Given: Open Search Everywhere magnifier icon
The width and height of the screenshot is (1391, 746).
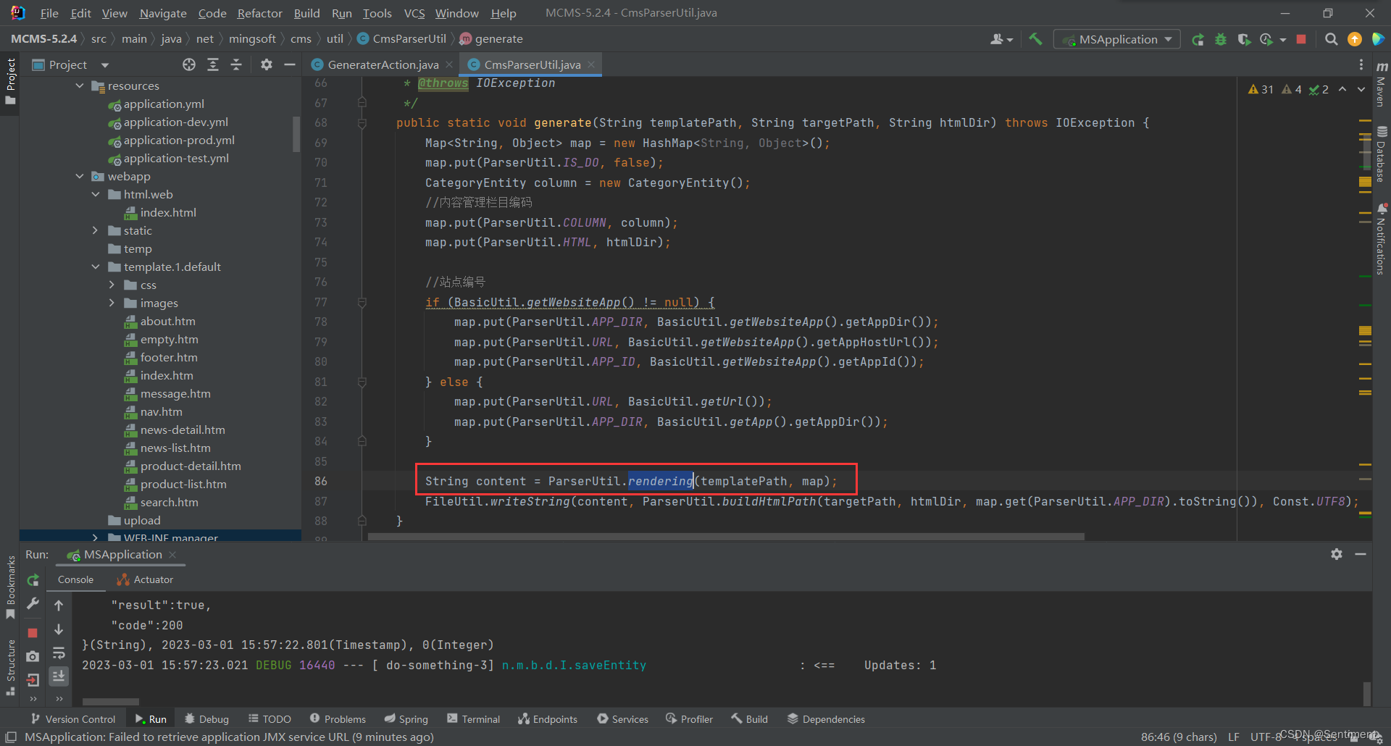Looking at the screenshot, I should coord(1331,39).
